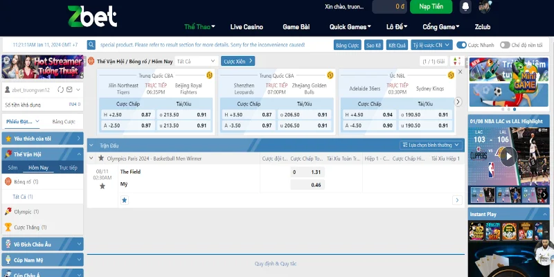The width and height of the screenshot is (554, 277).
Task: Click the notification bell icon
Action: point(465,7)
